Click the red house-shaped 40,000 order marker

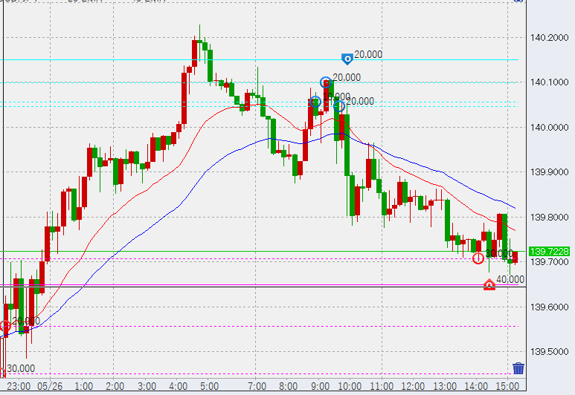[x=489, y=285]
